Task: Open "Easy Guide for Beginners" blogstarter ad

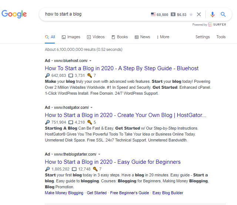Action: coord(113,162)
